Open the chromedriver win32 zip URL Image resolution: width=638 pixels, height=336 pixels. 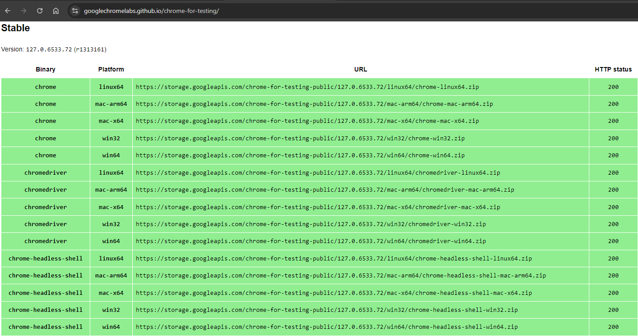click(x=311, y=224)
